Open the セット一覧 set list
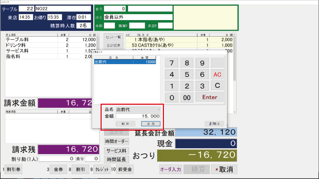This screenshot has width=319, height=179. point(113,37)
